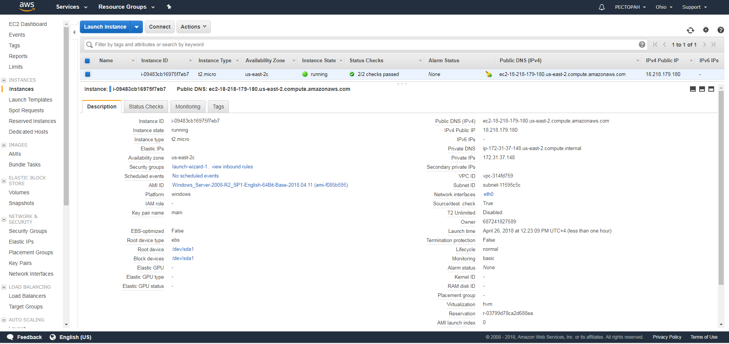Click the filter help icon in search bar
This screenshot has width=729, height=344.
[642, 45]
